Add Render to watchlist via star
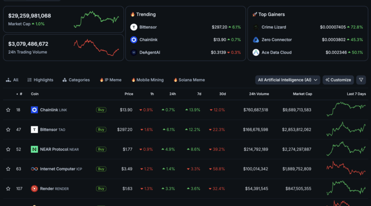 (x=8, y=188)
